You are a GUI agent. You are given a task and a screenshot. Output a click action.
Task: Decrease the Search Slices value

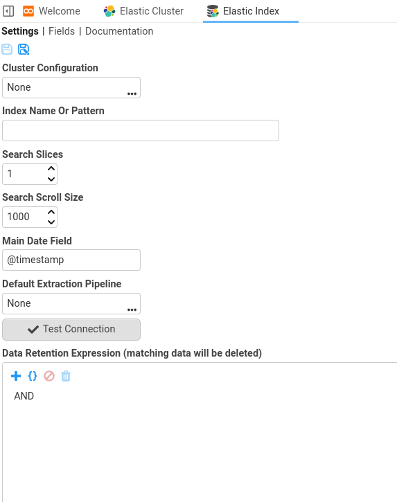(x=51, y=179)
